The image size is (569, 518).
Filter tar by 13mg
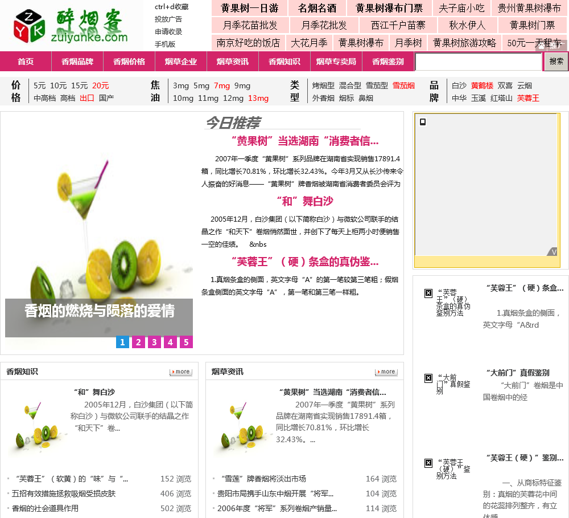pyautogui.click(x=258, y=98)
